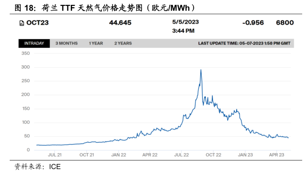Viewport: 306px width, 174px height.
Task: Click the price peak near 290 on chart line
Action: 201,70
